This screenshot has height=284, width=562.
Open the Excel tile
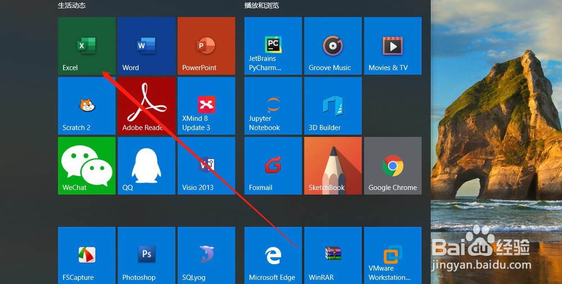click(x=87, y=46)
